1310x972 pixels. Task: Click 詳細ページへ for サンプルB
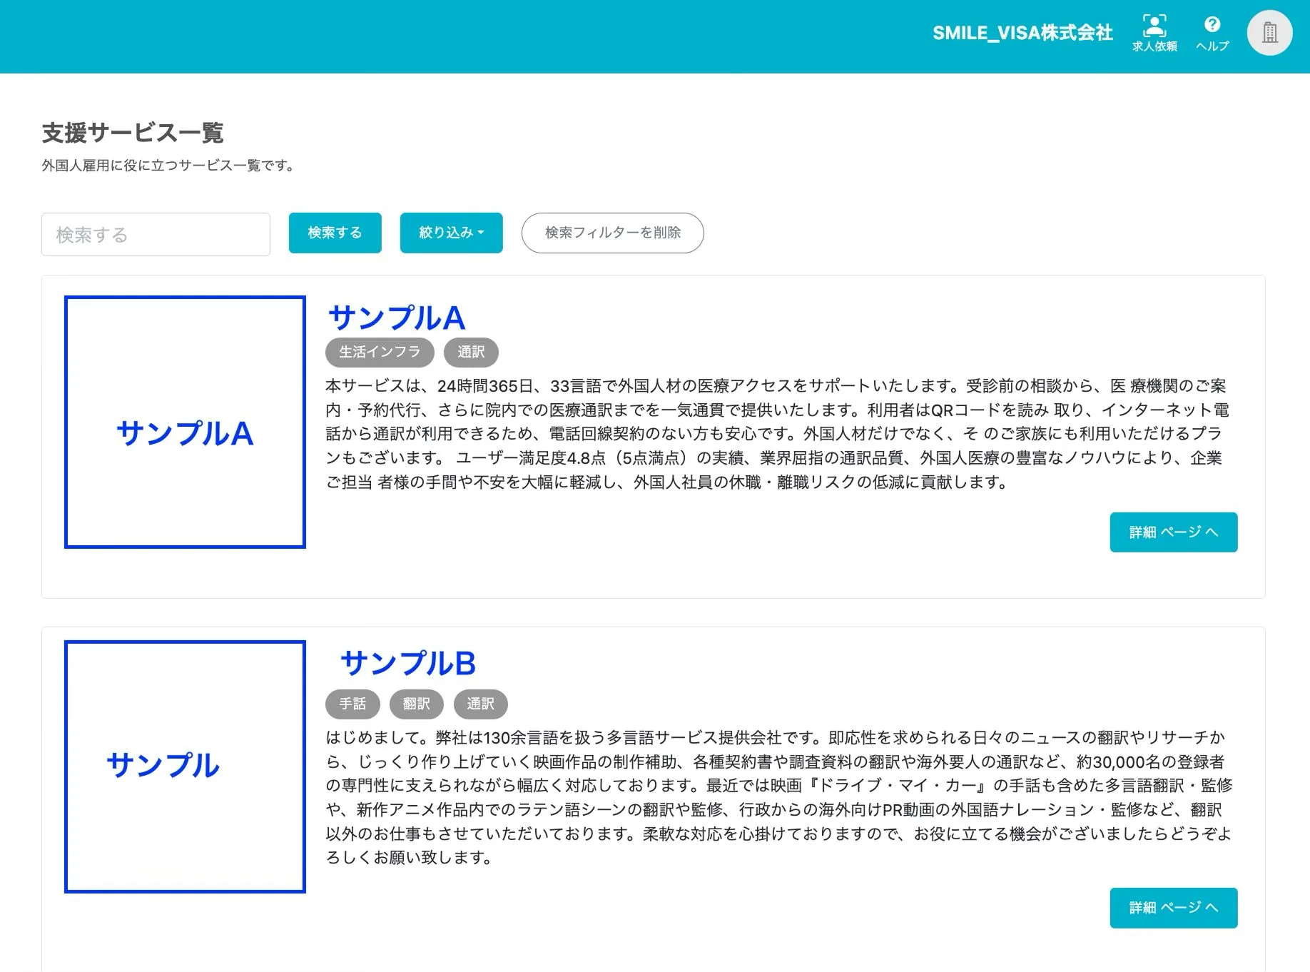pyautogui.click(x=1173, y=907)
